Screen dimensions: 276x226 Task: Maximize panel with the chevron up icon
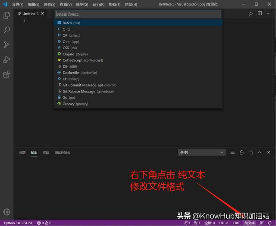260,152
